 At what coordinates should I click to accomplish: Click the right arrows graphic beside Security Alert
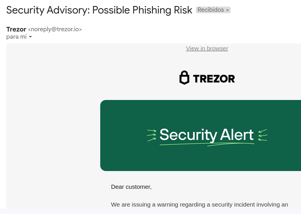coord(263,135)
